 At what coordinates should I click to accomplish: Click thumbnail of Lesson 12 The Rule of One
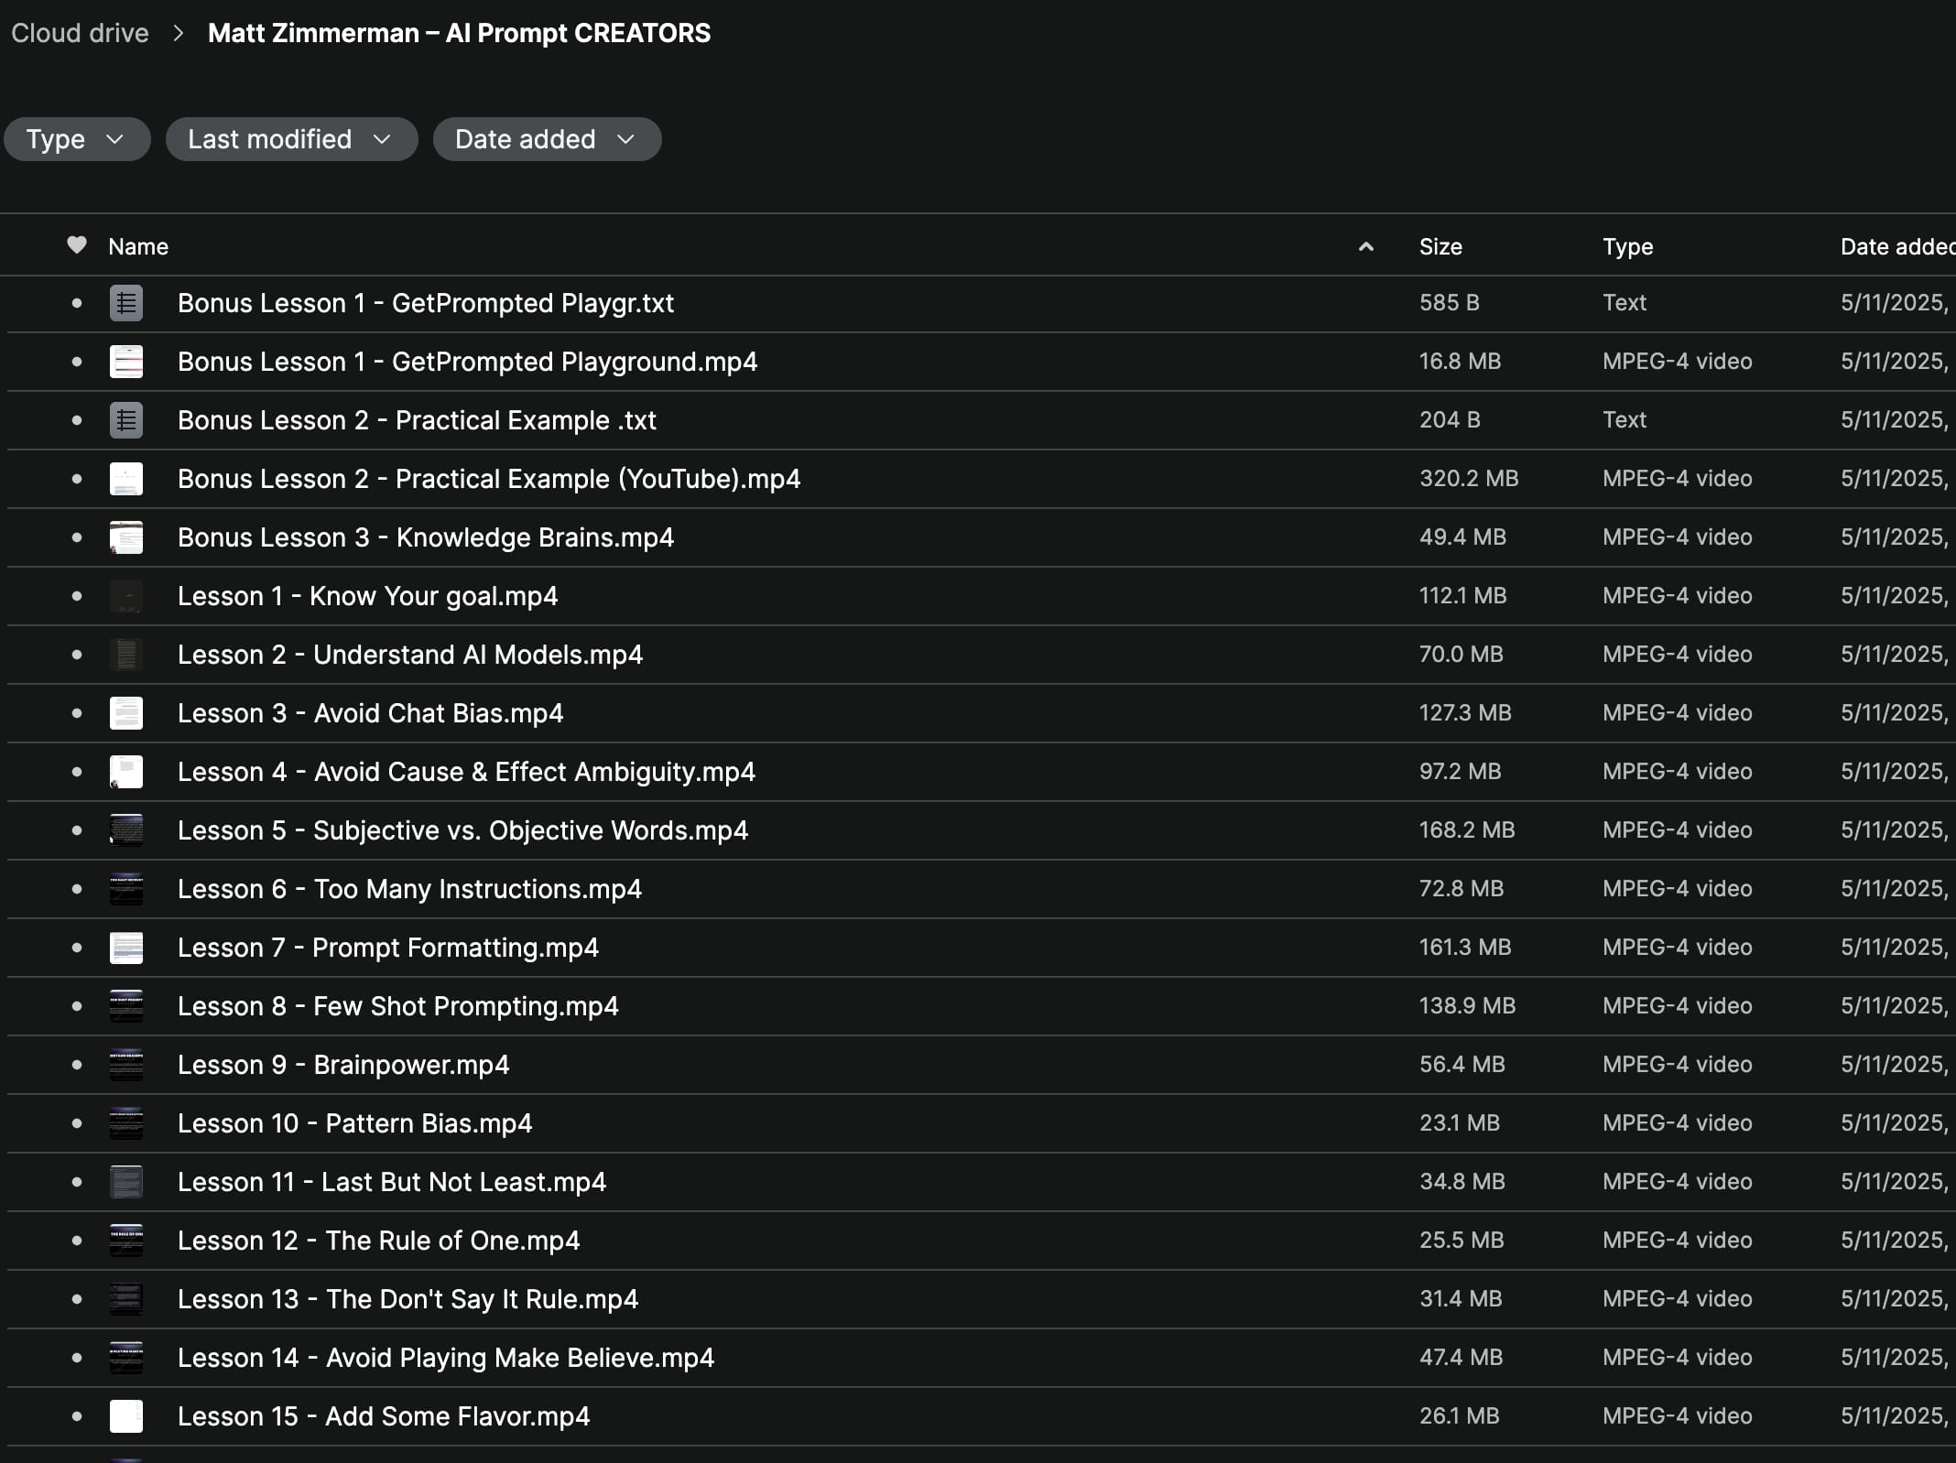[126, 1241]
